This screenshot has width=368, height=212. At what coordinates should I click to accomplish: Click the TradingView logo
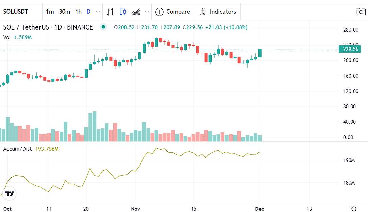pos(10,194)
